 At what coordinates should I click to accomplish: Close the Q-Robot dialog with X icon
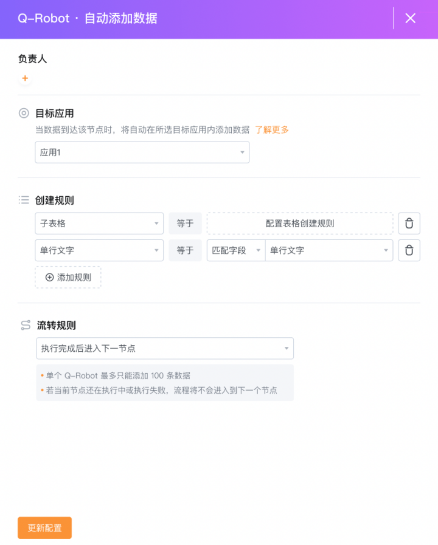point(411,18)
